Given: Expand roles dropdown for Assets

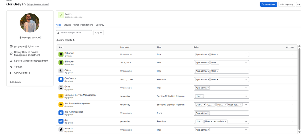Looking at the screenshot, I should coord(246,71).
